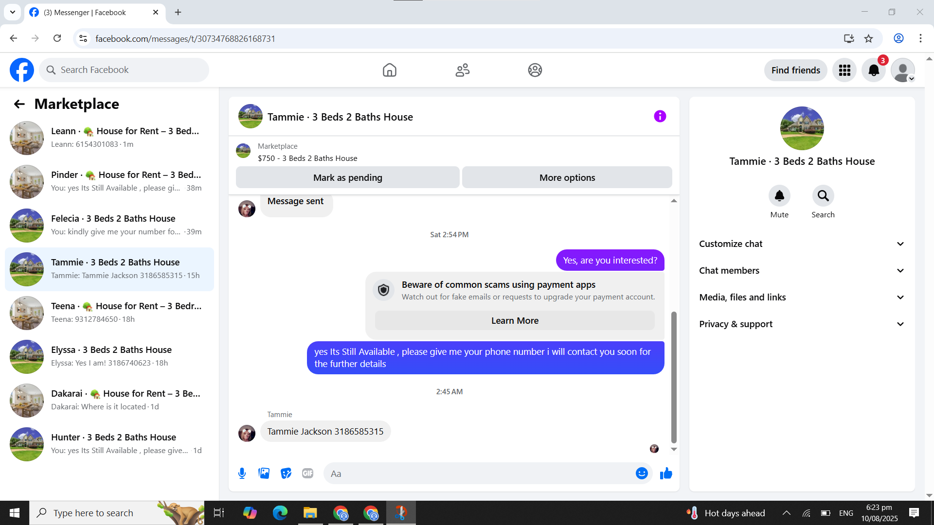Open the sticker picker icon
934x525 pixels.
(286, 473)
